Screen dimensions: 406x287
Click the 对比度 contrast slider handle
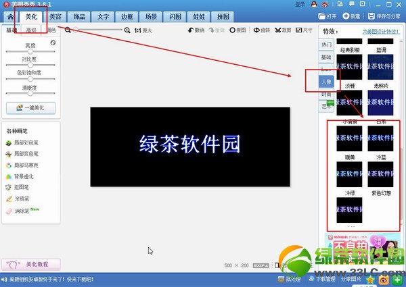pyautogui.click(x=30, y=65)
